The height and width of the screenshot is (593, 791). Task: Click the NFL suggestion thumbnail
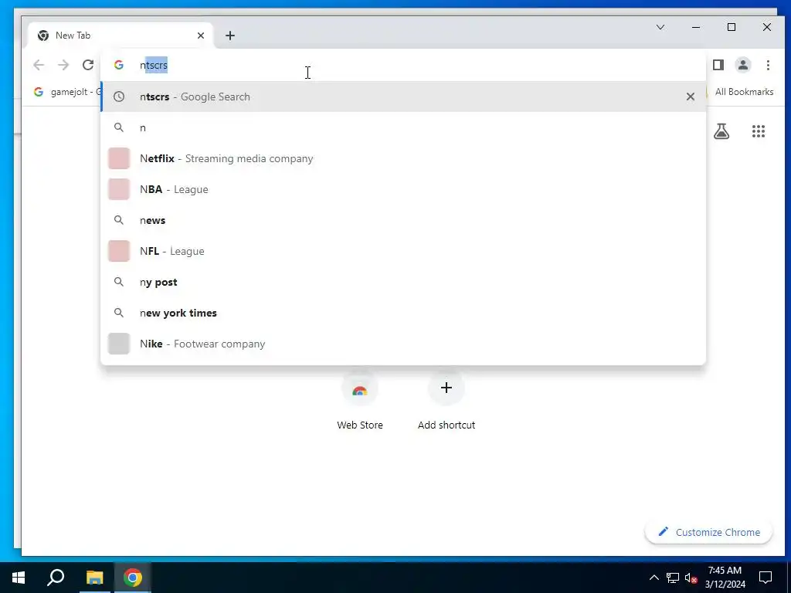pos(119,251)
